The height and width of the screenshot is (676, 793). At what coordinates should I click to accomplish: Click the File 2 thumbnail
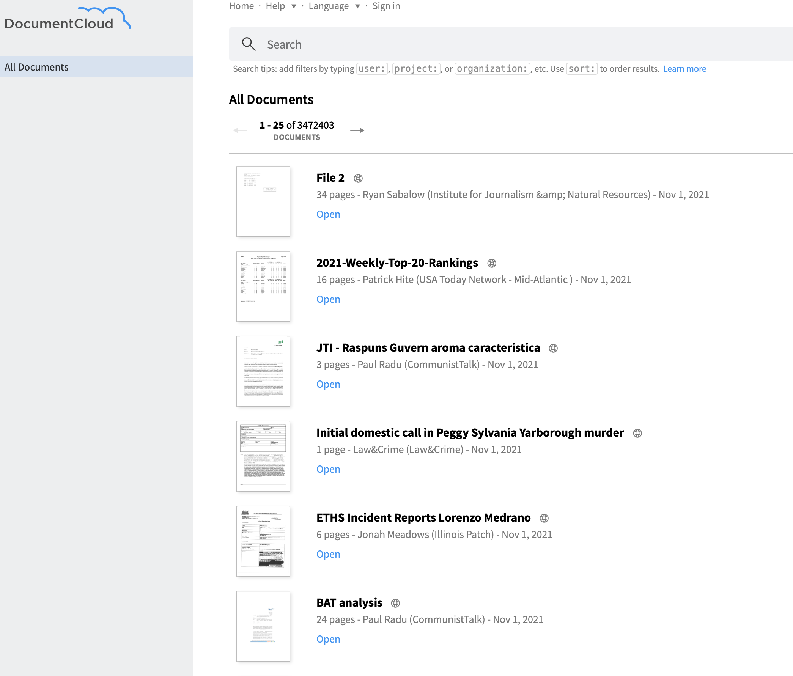(x=263, y=201)
